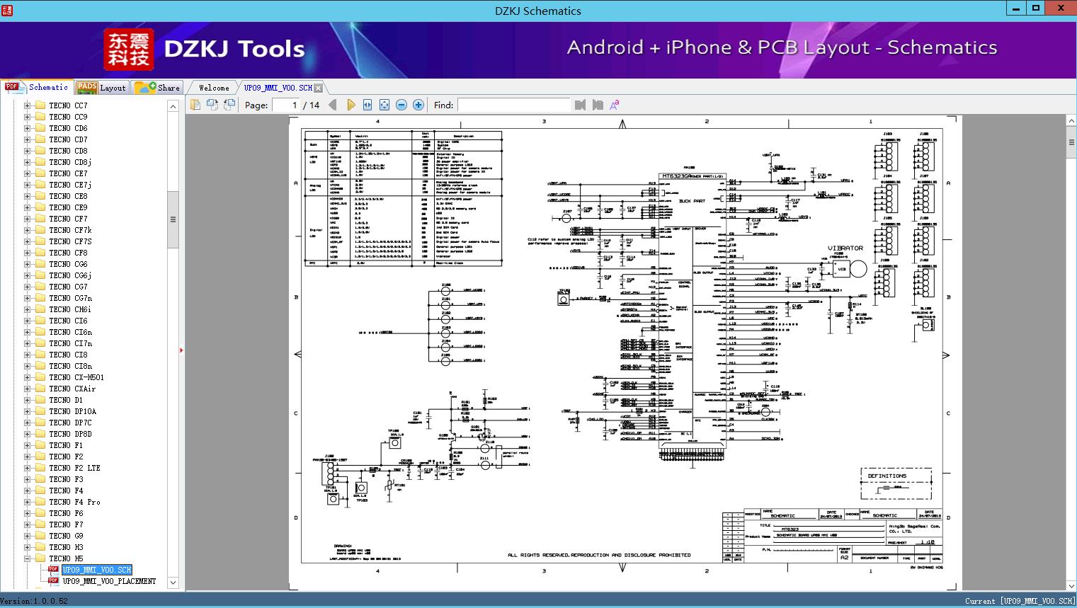Click the zoom in plus icon

(x=418, y=105)
